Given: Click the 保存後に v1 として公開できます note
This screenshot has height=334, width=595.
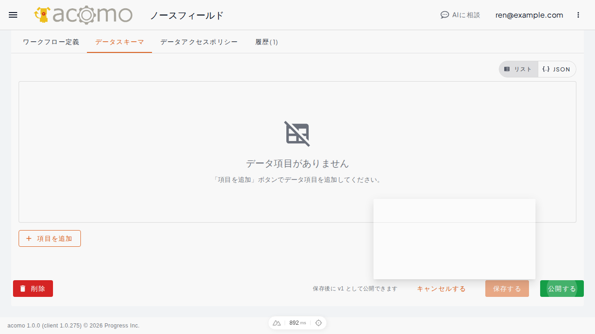Looking at the screenshot, I should [355, 289].
